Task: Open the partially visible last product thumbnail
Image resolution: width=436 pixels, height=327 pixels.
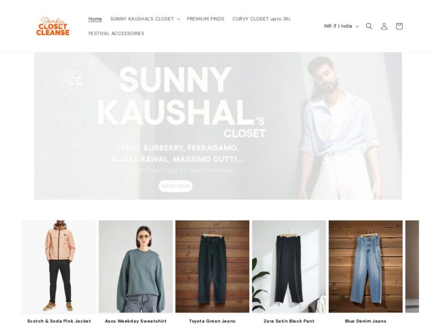Action: click(412, 266)
